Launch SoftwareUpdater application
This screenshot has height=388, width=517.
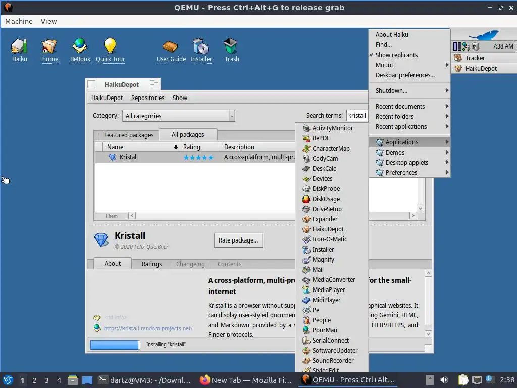[332, 351]
